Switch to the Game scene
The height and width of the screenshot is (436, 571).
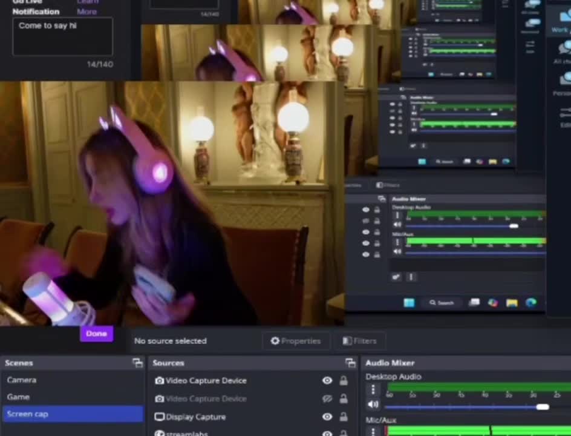73,397
